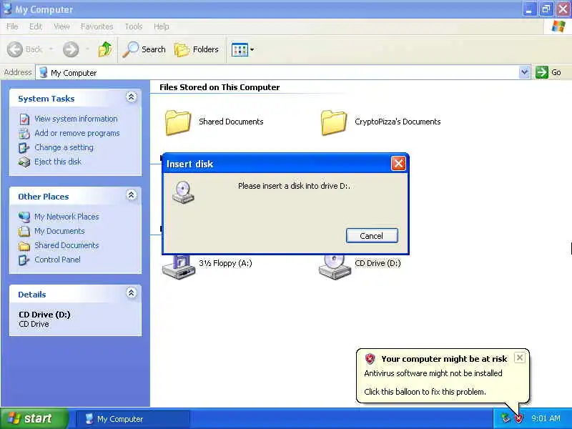This screenshot has height=429, width=572.
Task: Open Views dropdown arrow beside grid icon
Action: (252, 49)
